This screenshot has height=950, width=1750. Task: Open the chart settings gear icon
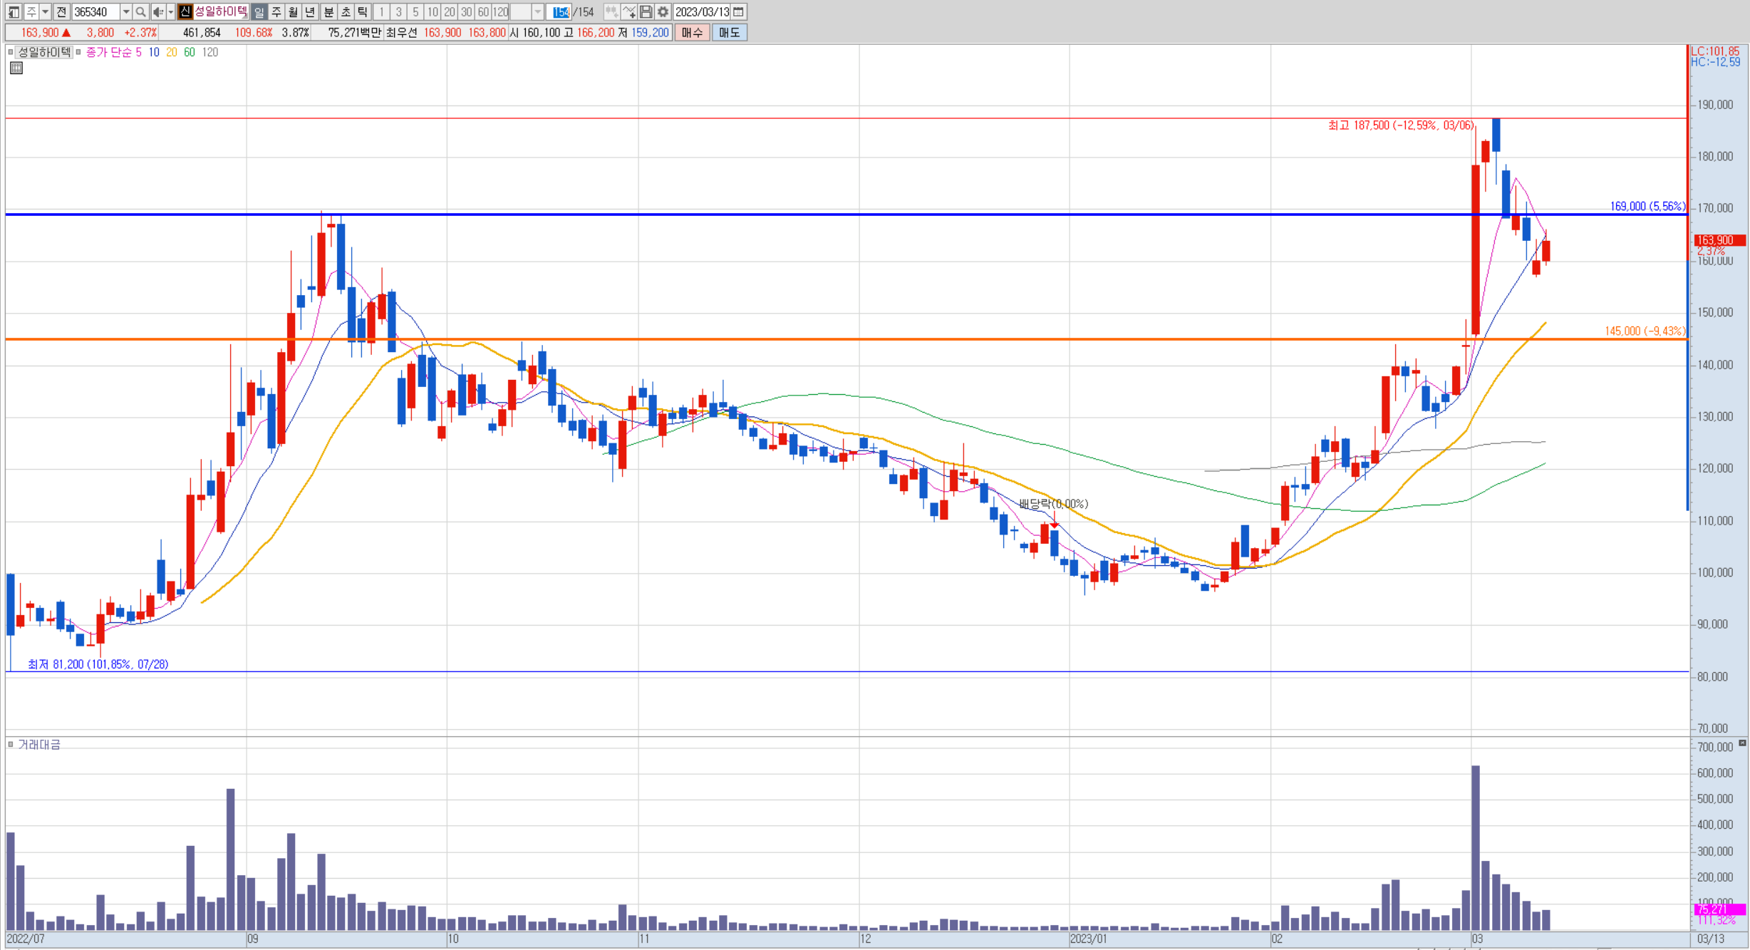663,12
